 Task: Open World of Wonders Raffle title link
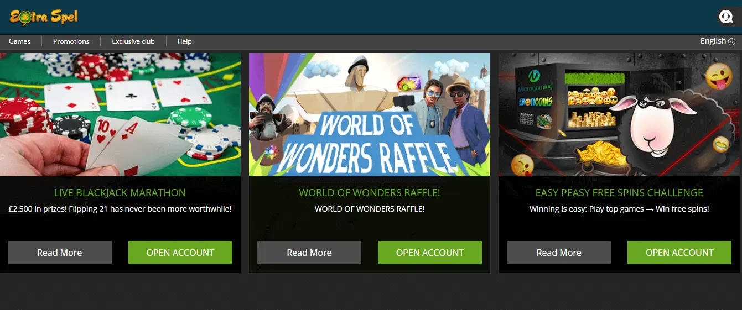pyautogui.click(x=370, y=193)
